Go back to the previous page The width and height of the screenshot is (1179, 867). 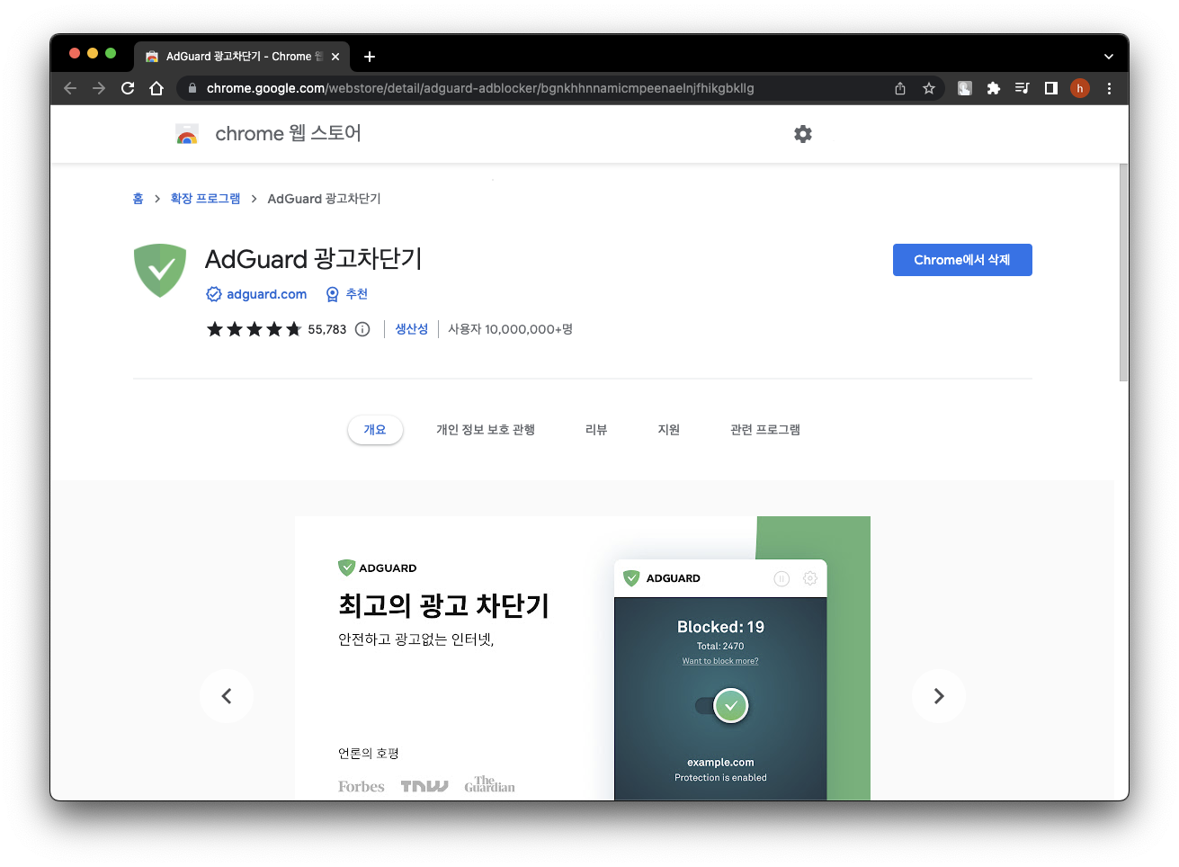click(70, 88)
